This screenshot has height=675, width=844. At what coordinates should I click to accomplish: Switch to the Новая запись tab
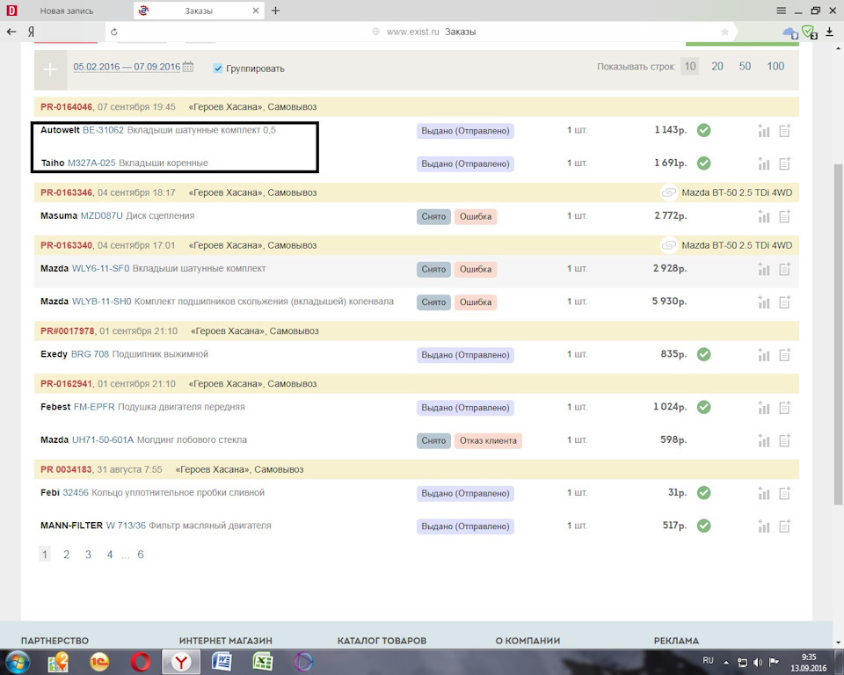click(66, 11)
